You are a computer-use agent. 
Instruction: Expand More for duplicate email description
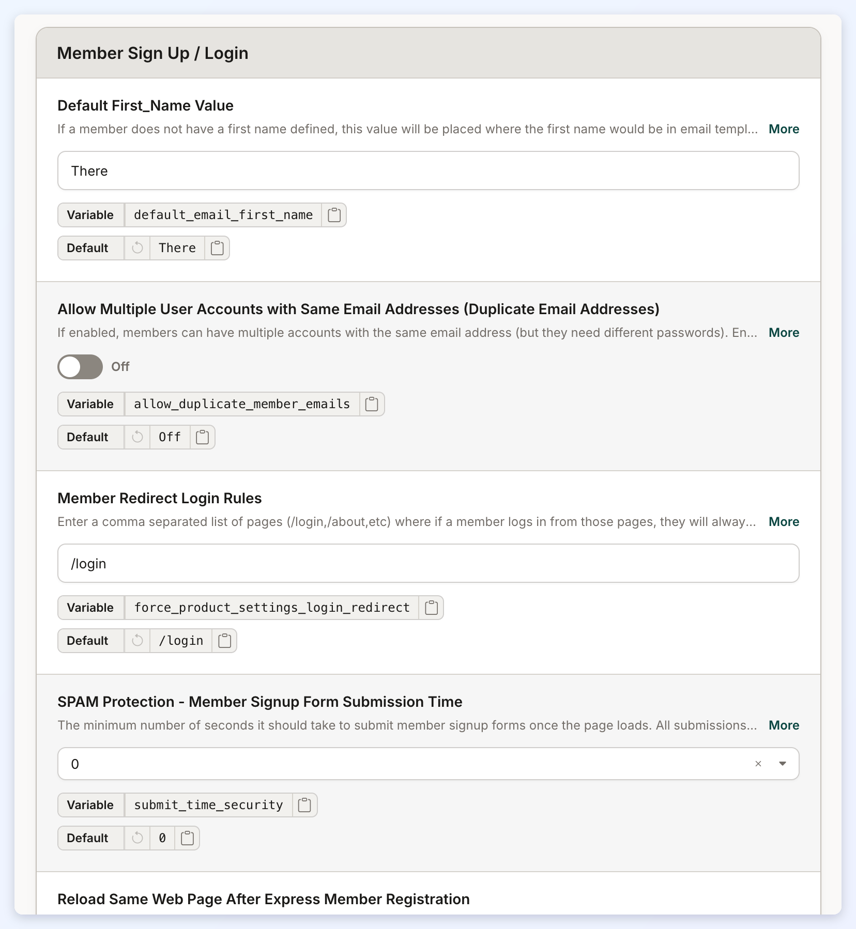(x=784, y=333)
